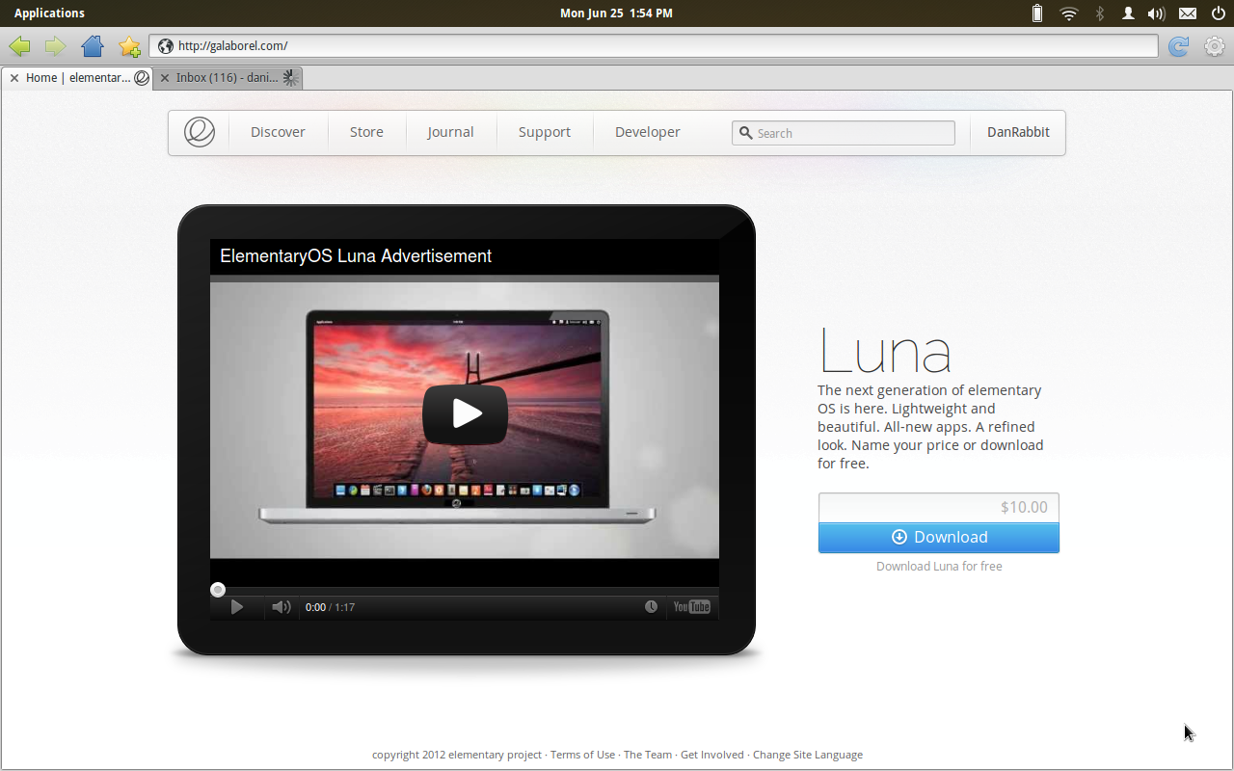Open the DanRabbit user menu

[1018, 132]
